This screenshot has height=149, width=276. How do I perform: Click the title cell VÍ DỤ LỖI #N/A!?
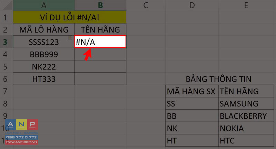(70, 17)
